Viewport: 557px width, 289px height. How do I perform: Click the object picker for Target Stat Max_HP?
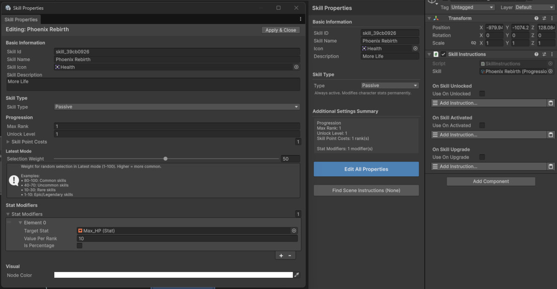tap(293, 230)
